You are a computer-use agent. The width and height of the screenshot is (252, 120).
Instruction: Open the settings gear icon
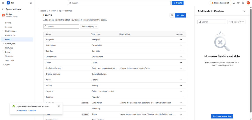[243, 3]
